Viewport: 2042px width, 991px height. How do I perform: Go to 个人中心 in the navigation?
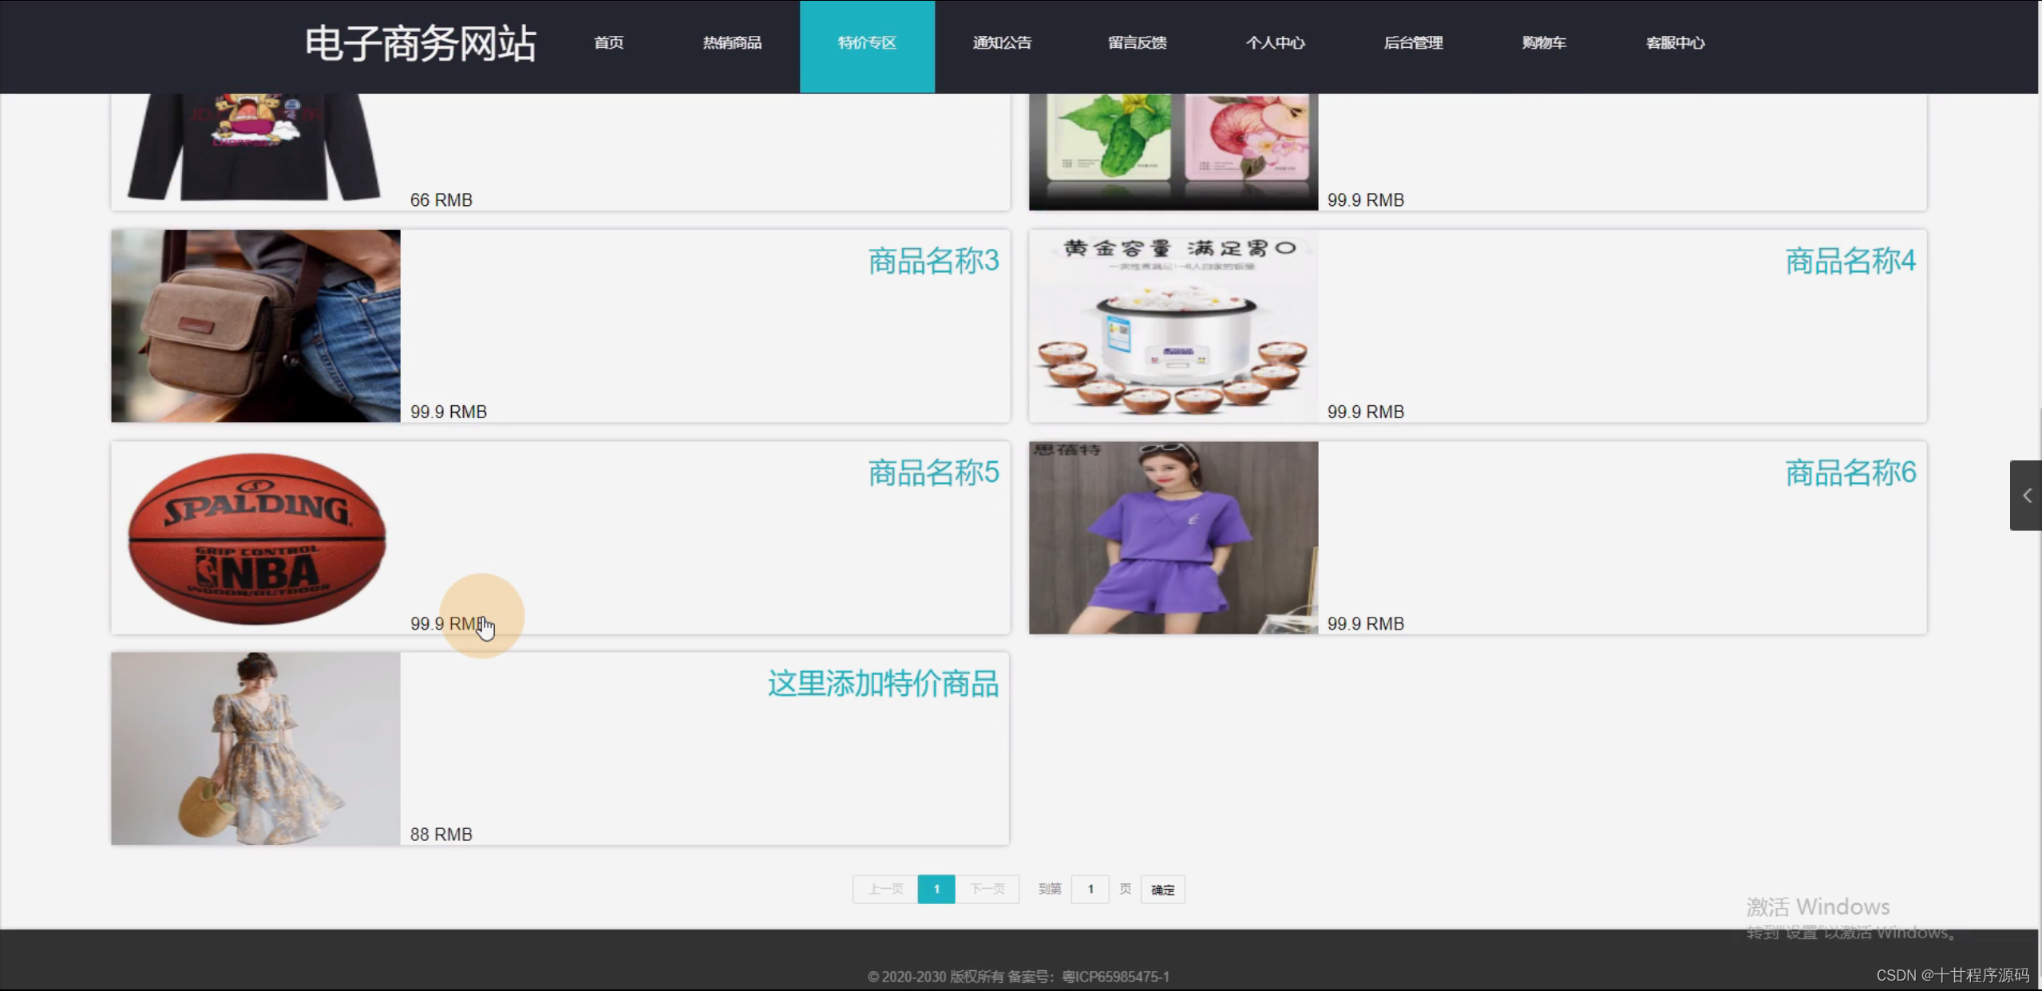click(x=1275, y=43)
